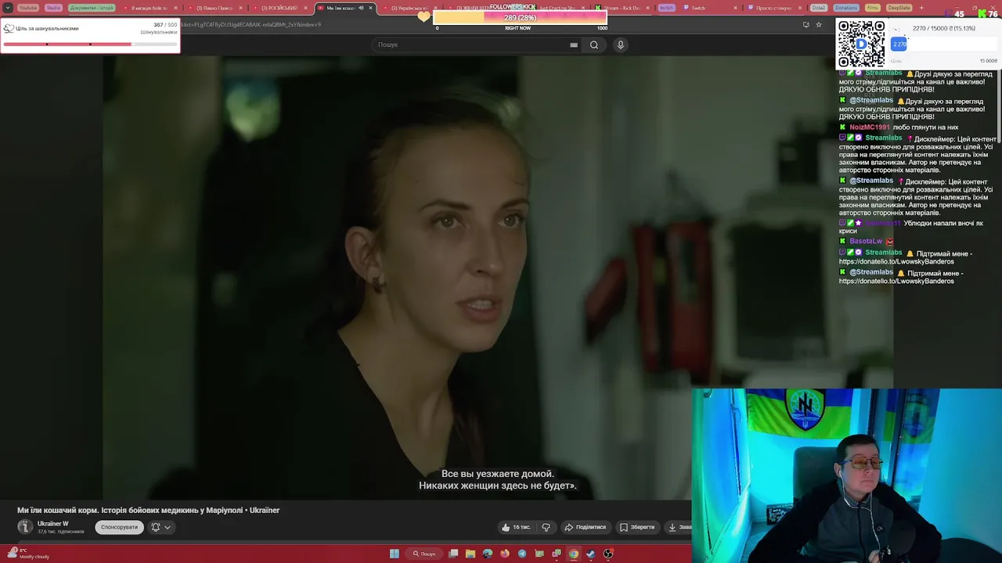
Task: Open Google Chrome in the taskbar
Action: 574,554
